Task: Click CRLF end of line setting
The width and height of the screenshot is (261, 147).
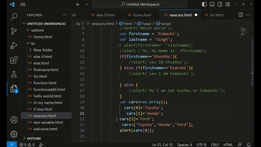Action: pyautogui.click(x=215, y=145)
